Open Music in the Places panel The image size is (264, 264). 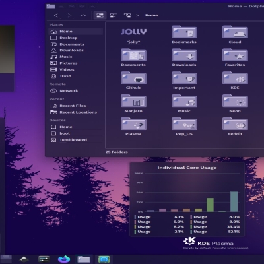click(75, 57)
